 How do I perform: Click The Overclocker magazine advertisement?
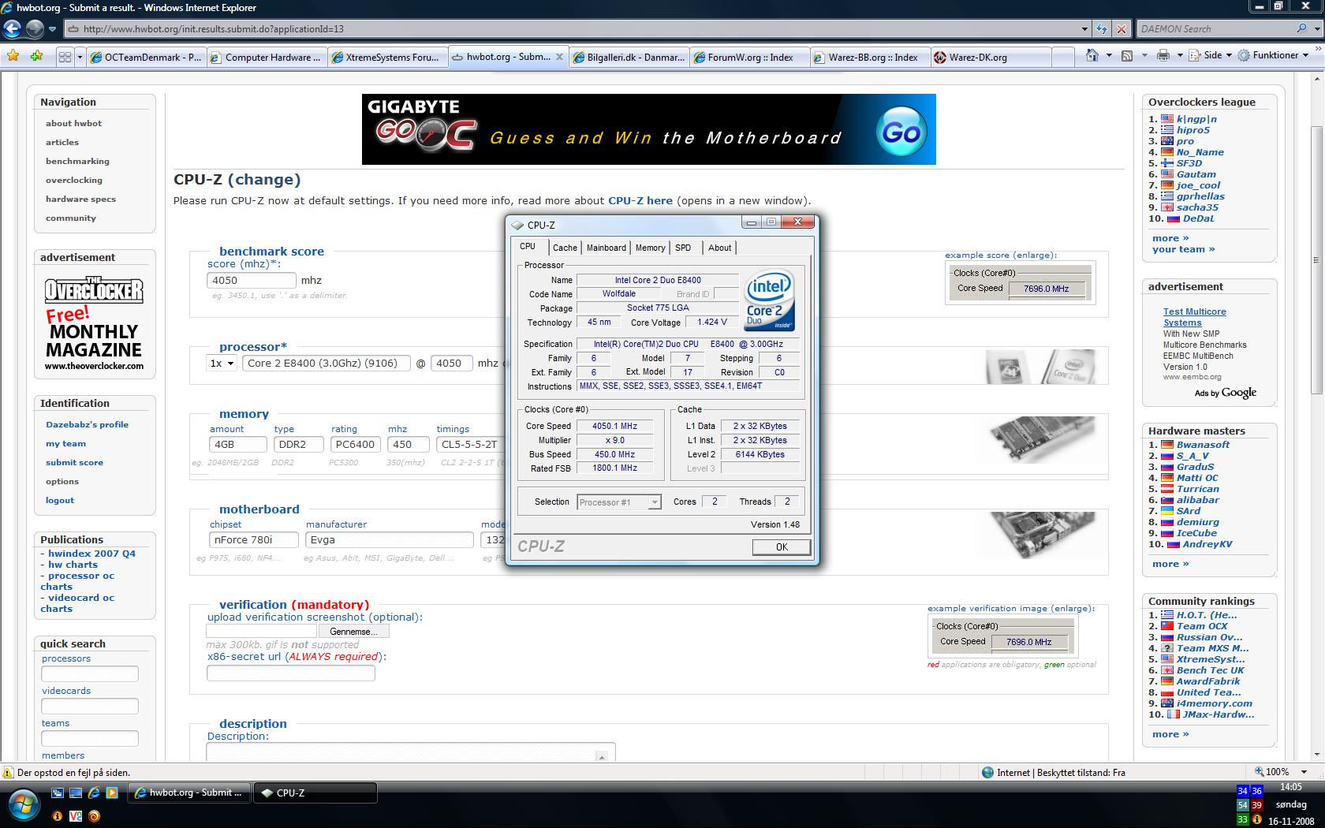(x=94, y=323)
